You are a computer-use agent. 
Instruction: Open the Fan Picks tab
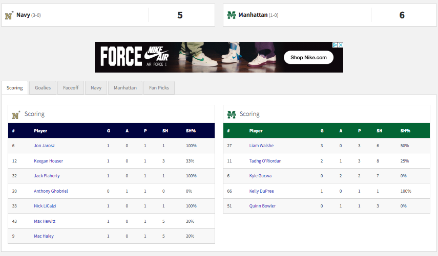coord(159,88)
